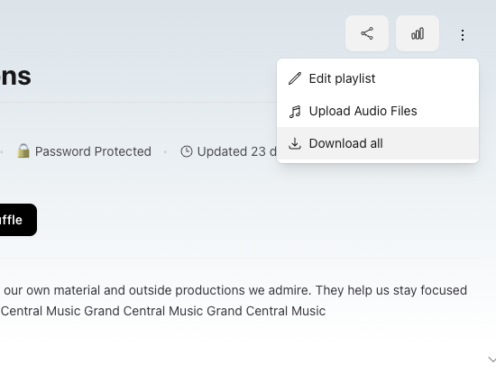Select Upload Audio Files menu entry

coord(378,111)
